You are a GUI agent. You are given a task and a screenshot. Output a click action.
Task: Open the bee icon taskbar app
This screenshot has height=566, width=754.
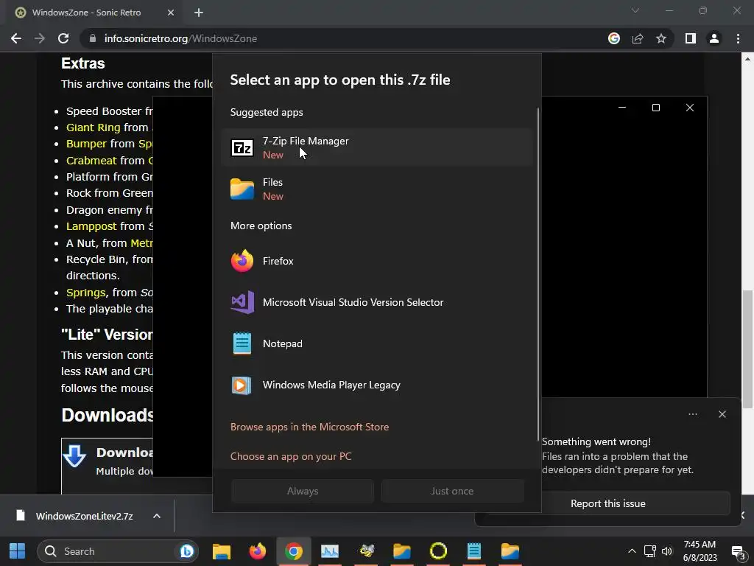point(367,551)
